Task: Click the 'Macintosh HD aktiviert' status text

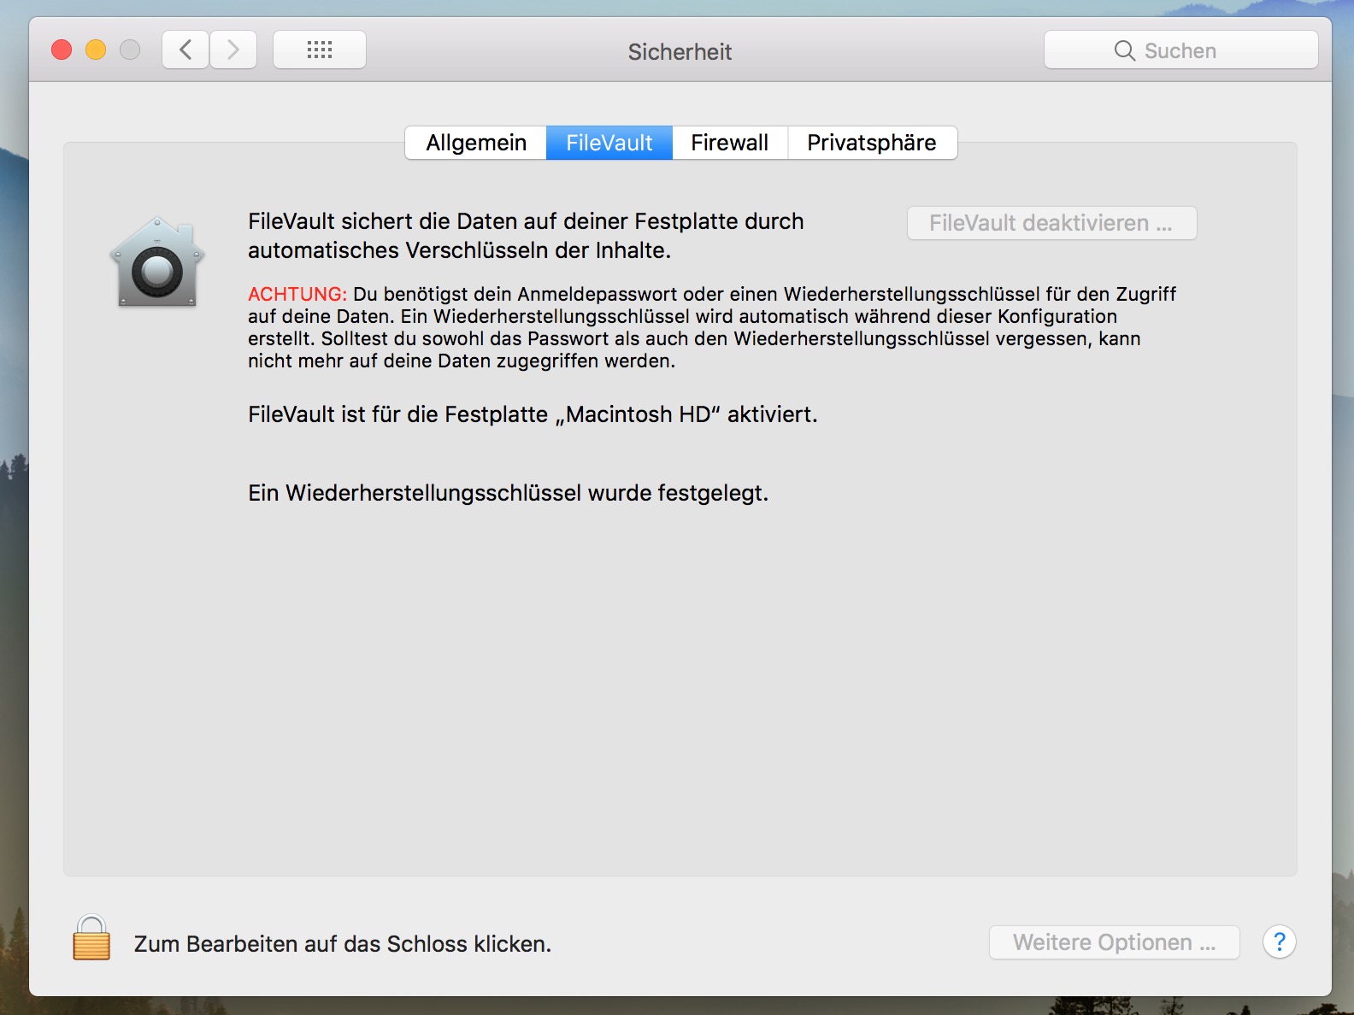Action: point(533,414)
